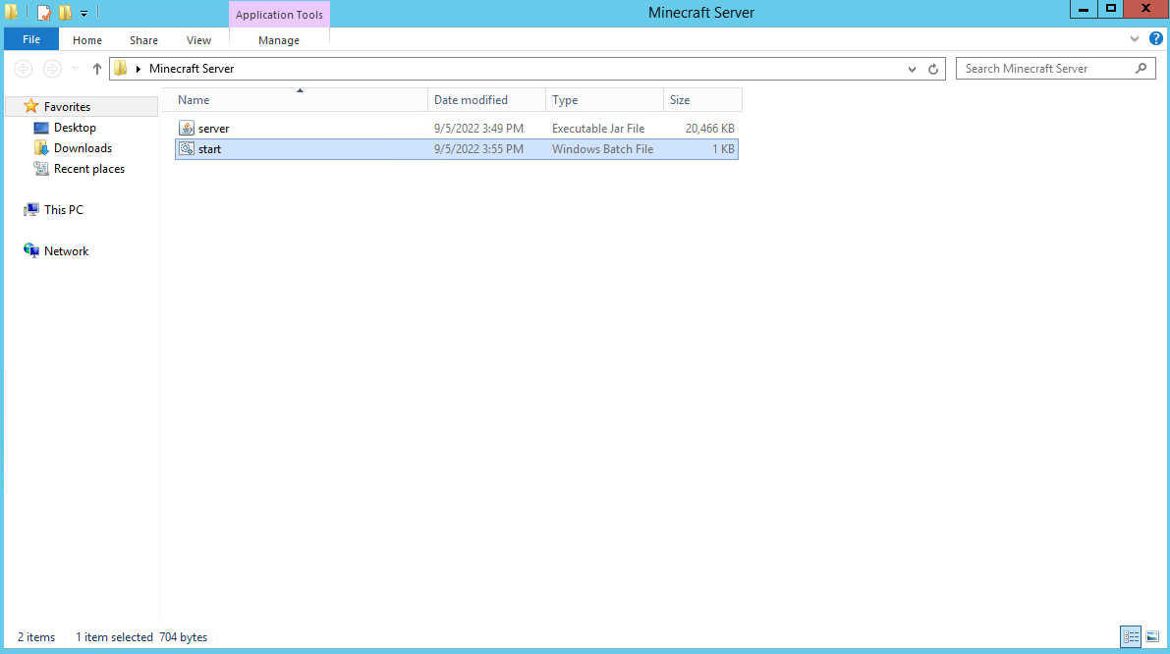Open the address bar history dropdown
Image resolution: width=1170 pixels, height=654 pixels.
(x=912, y=69)
